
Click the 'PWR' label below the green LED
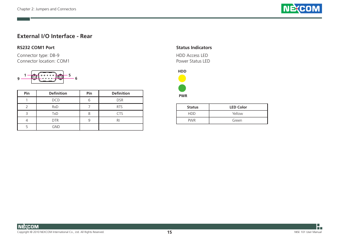pos(183,96)
